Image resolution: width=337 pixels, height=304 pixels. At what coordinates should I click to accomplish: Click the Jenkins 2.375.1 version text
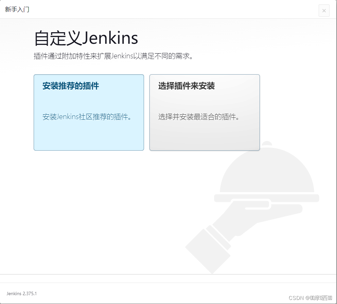click(x=21, y=293)
